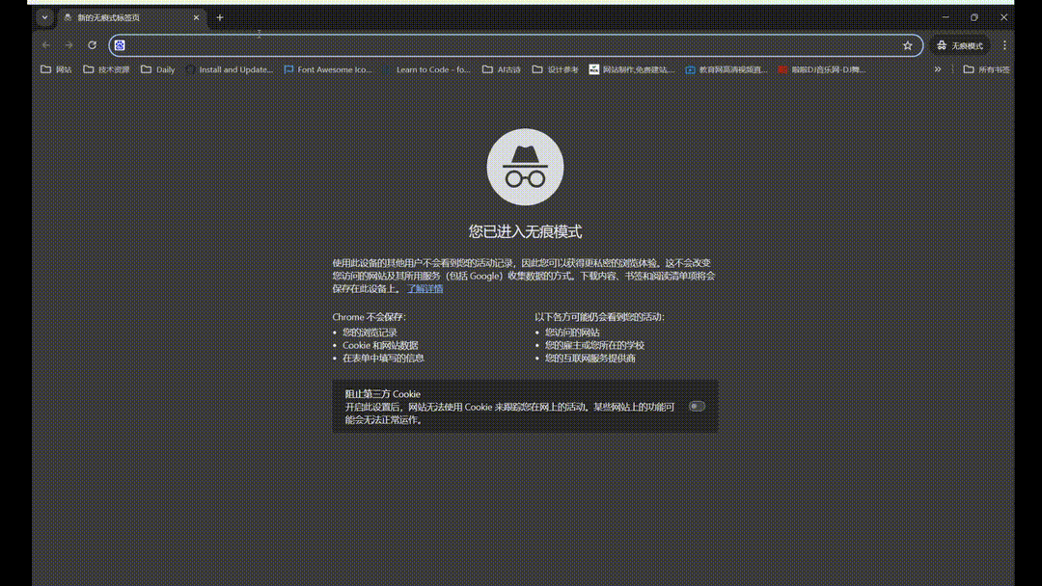Open the 网站 bookmark folder
This screenshot has height=586, width=1042.
coord(57,69)
